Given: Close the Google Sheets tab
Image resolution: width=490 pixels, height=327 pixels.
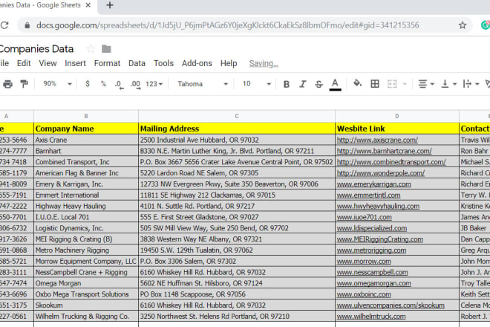Looking at the screenshot, I should [88, 5].
